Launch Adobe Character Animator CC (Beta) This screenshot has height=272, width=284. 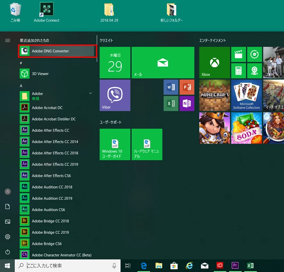[x=57, y=254]
